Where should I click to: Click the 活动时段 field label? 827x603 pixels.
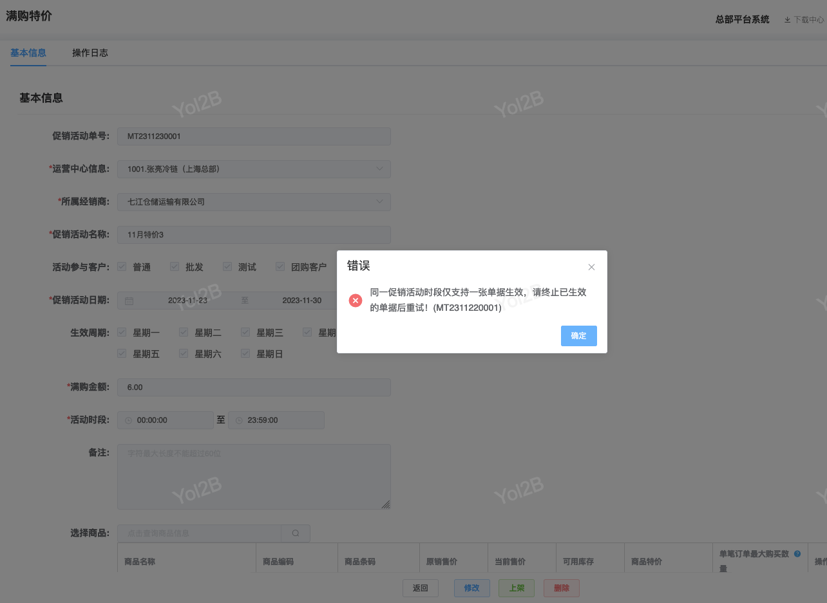(88, 420)
